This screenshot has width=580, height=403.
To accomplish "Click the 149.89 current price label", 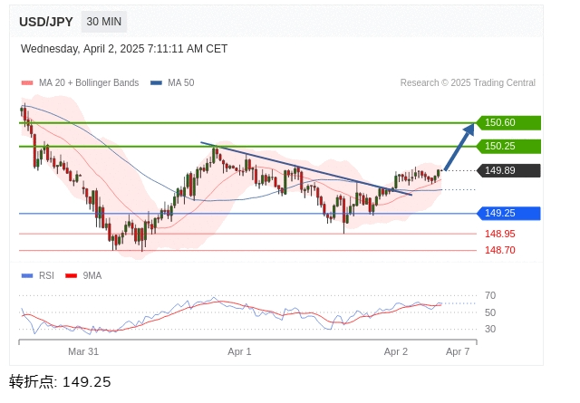I will click(508, 170).
